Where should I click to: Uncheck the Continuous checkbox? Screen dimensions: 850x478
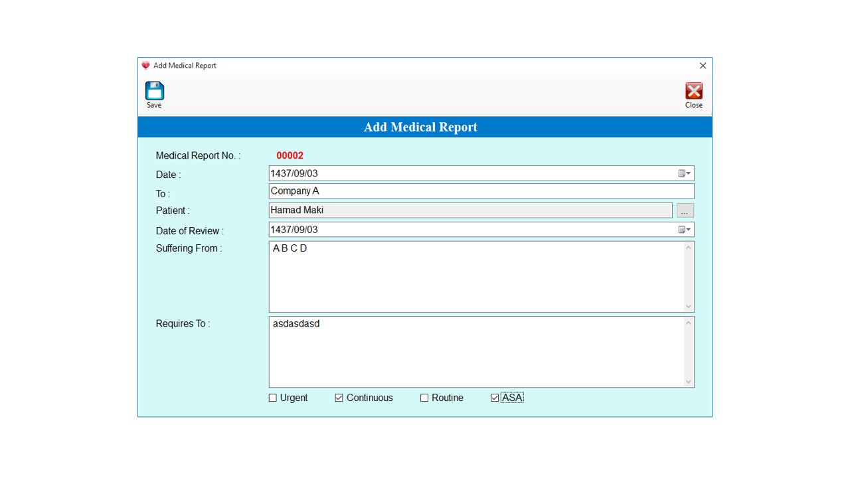tap(339, 398)
